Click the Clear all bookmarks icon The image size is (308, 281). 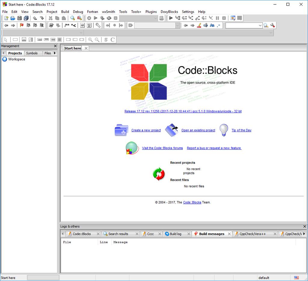tap(42, 25)
